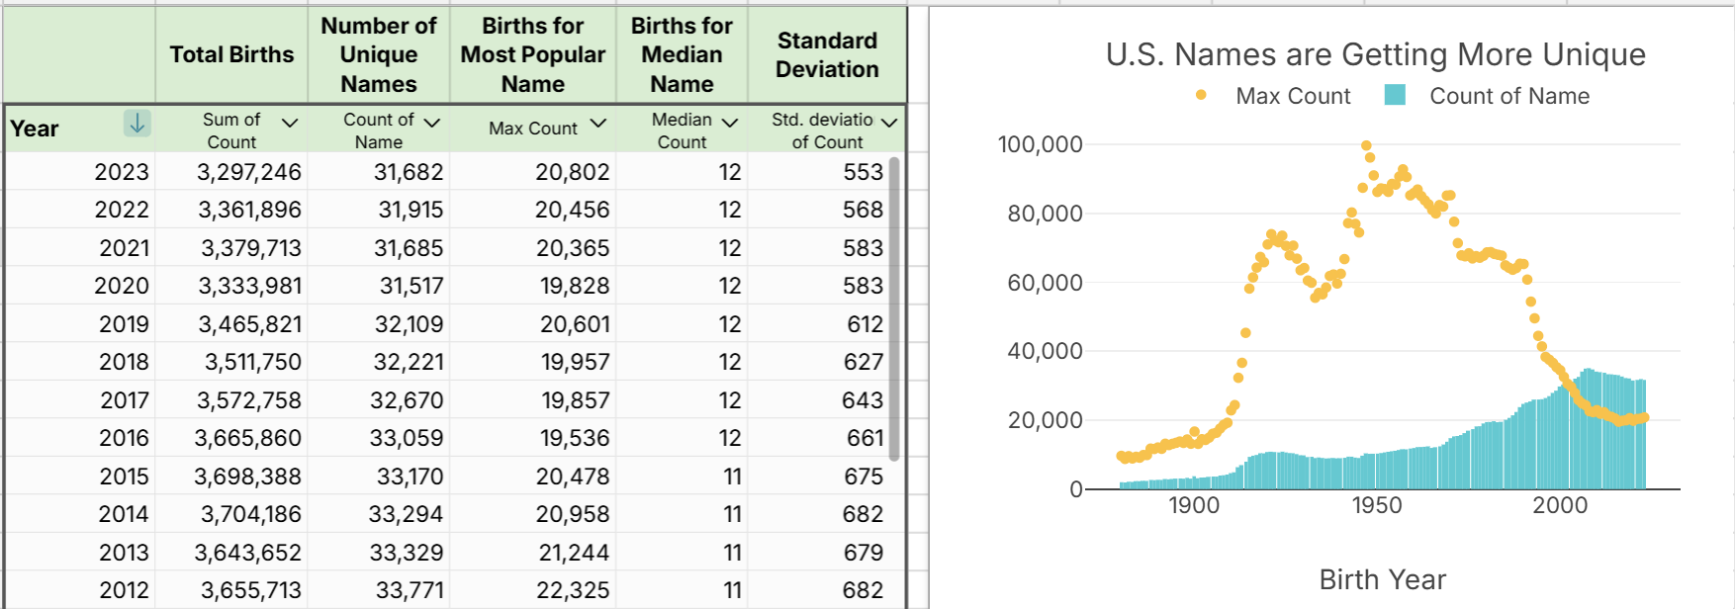This screenshot has height=609, width=1735.
Task: Select the Births for Median Name header
Action: pos(682,54)
